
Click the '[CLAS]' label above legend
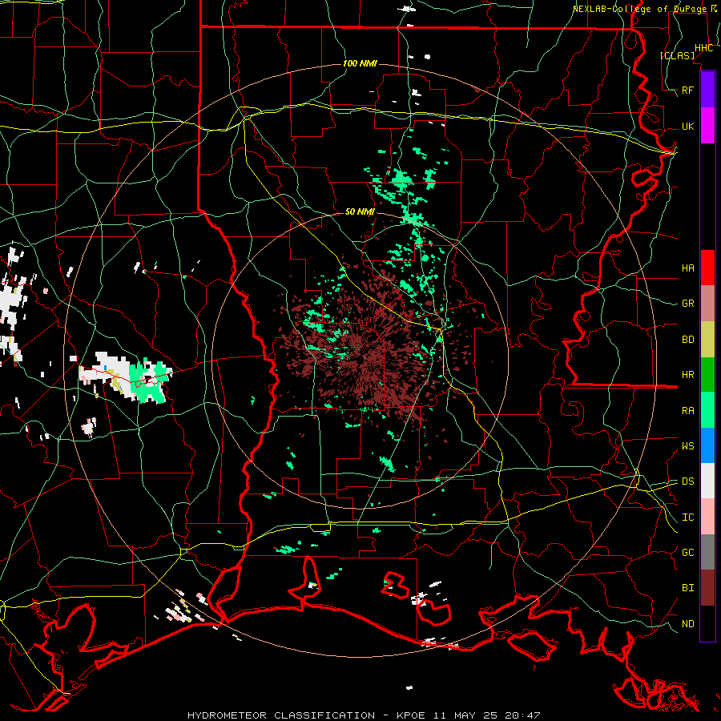pos(677,55)
